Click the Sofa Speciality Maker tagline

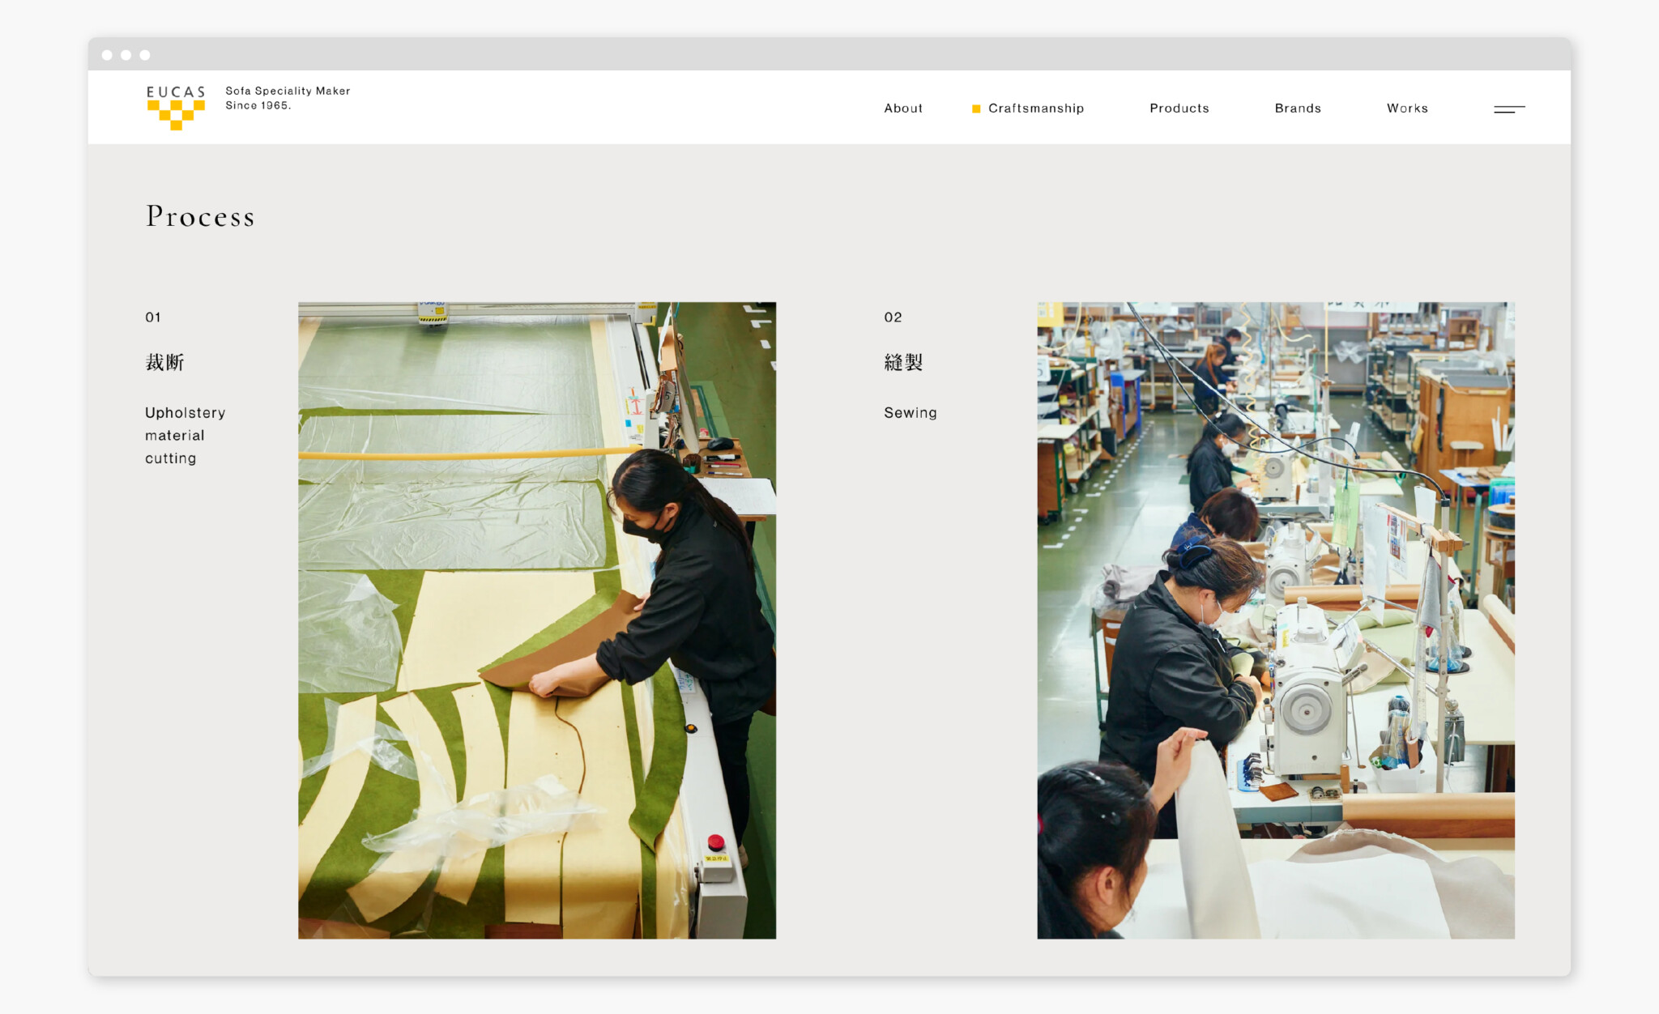pyautogui.click(x=288, y=98)
